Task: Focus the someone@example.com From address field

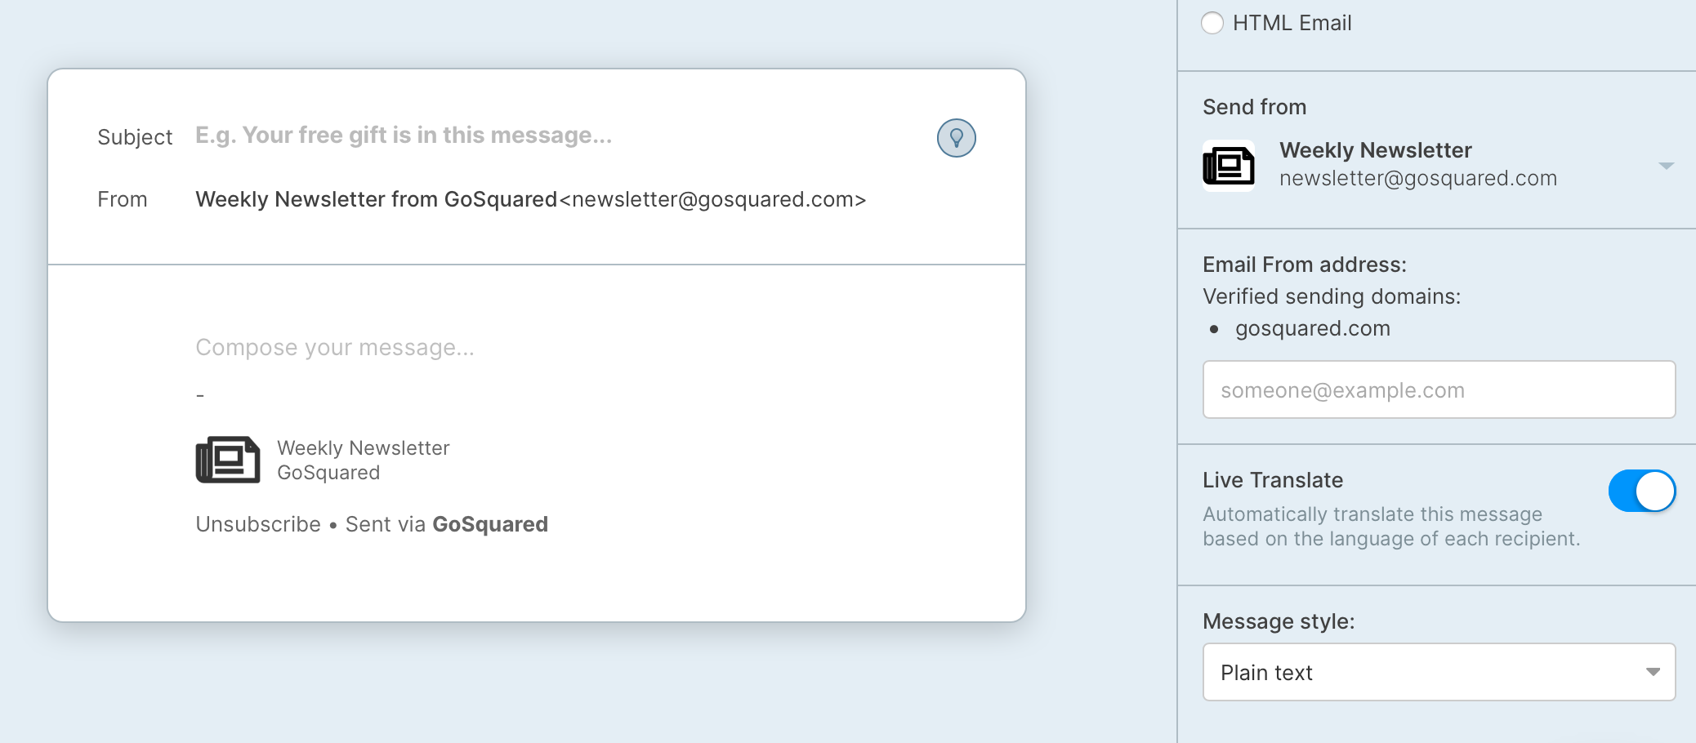Action: (x=1439, y=389)
